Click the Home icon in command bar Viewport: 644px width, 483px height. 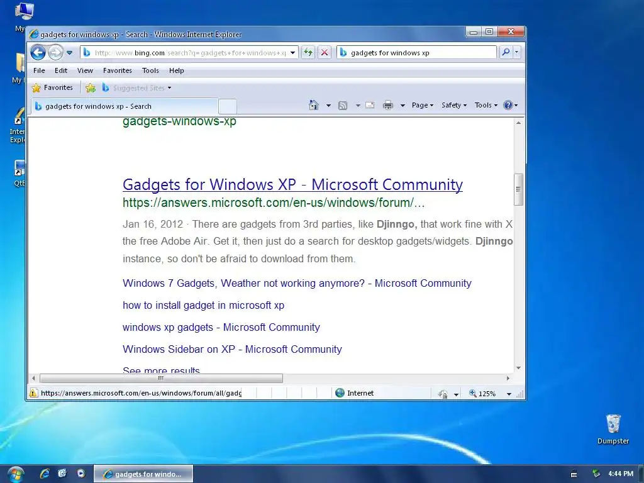pyautogui.click(x=314, y=105)
